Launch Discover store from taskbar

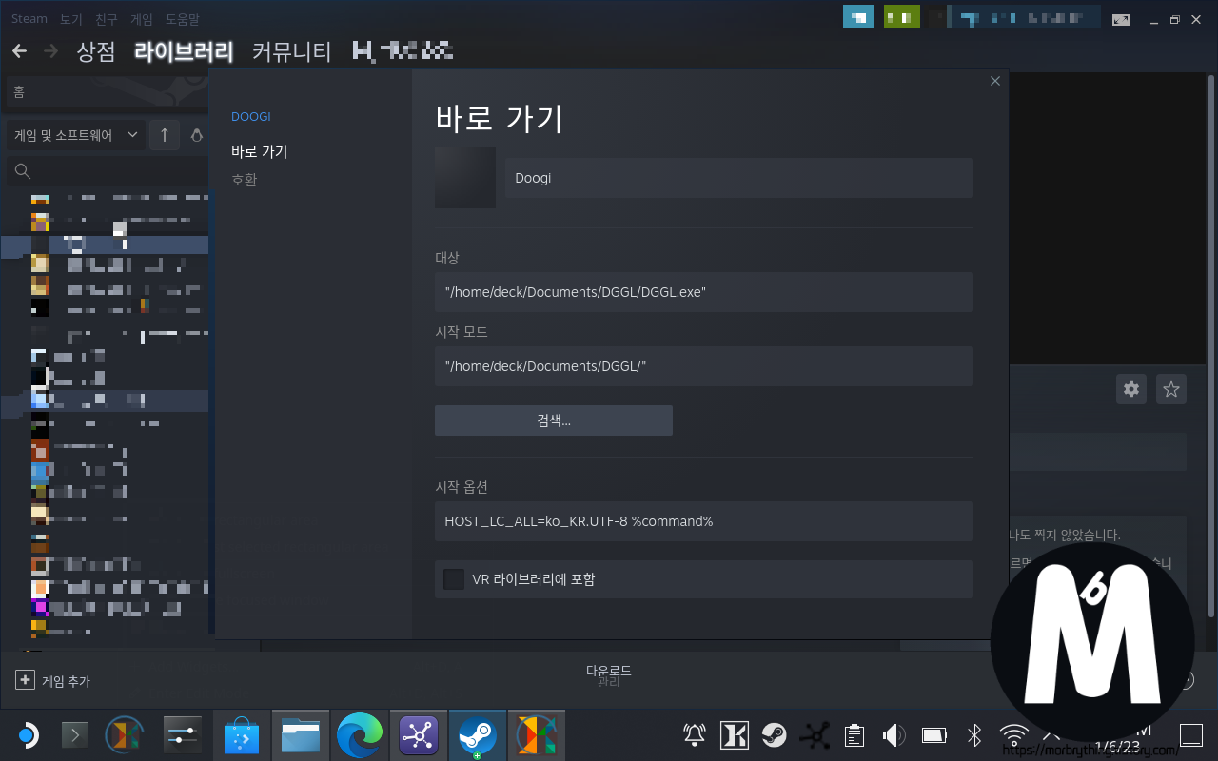(x=242, y=735)
